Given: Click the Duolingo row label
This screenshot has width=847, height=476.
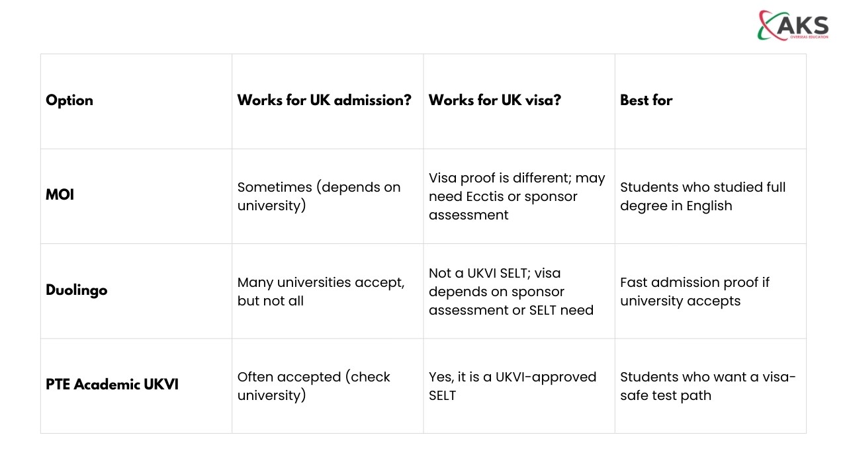Looking at the screenshot, I should [x=76, y=290].
